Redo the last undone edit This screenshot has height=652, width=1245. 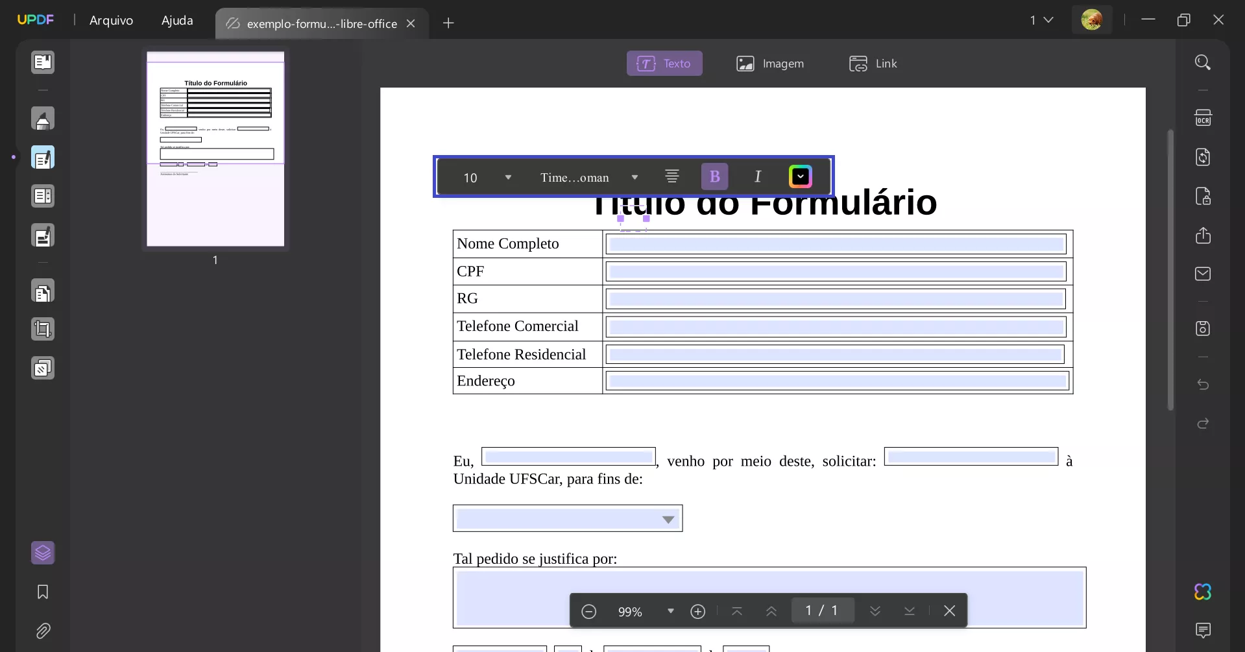point(1203,424)
